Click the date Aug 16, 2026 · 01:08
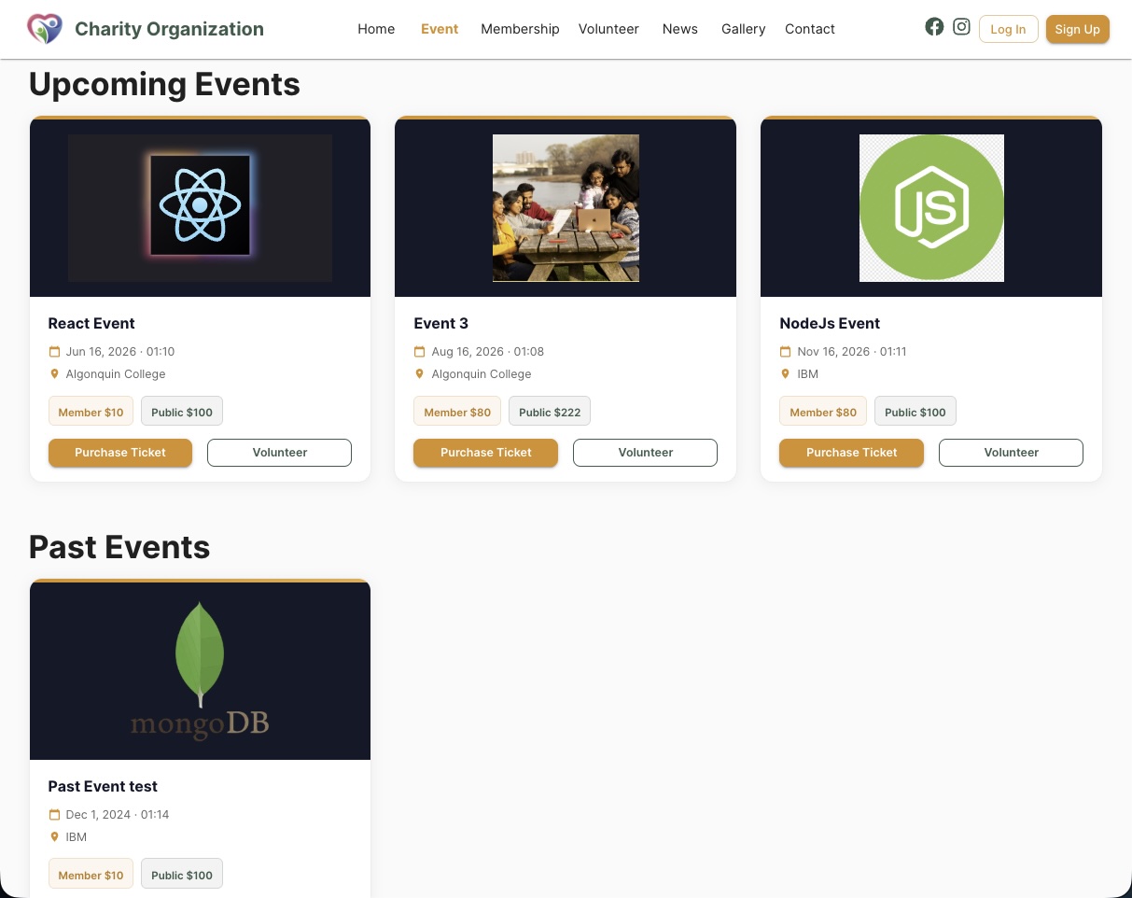This screenshot has width=1132, height=898. coord(487,352)
